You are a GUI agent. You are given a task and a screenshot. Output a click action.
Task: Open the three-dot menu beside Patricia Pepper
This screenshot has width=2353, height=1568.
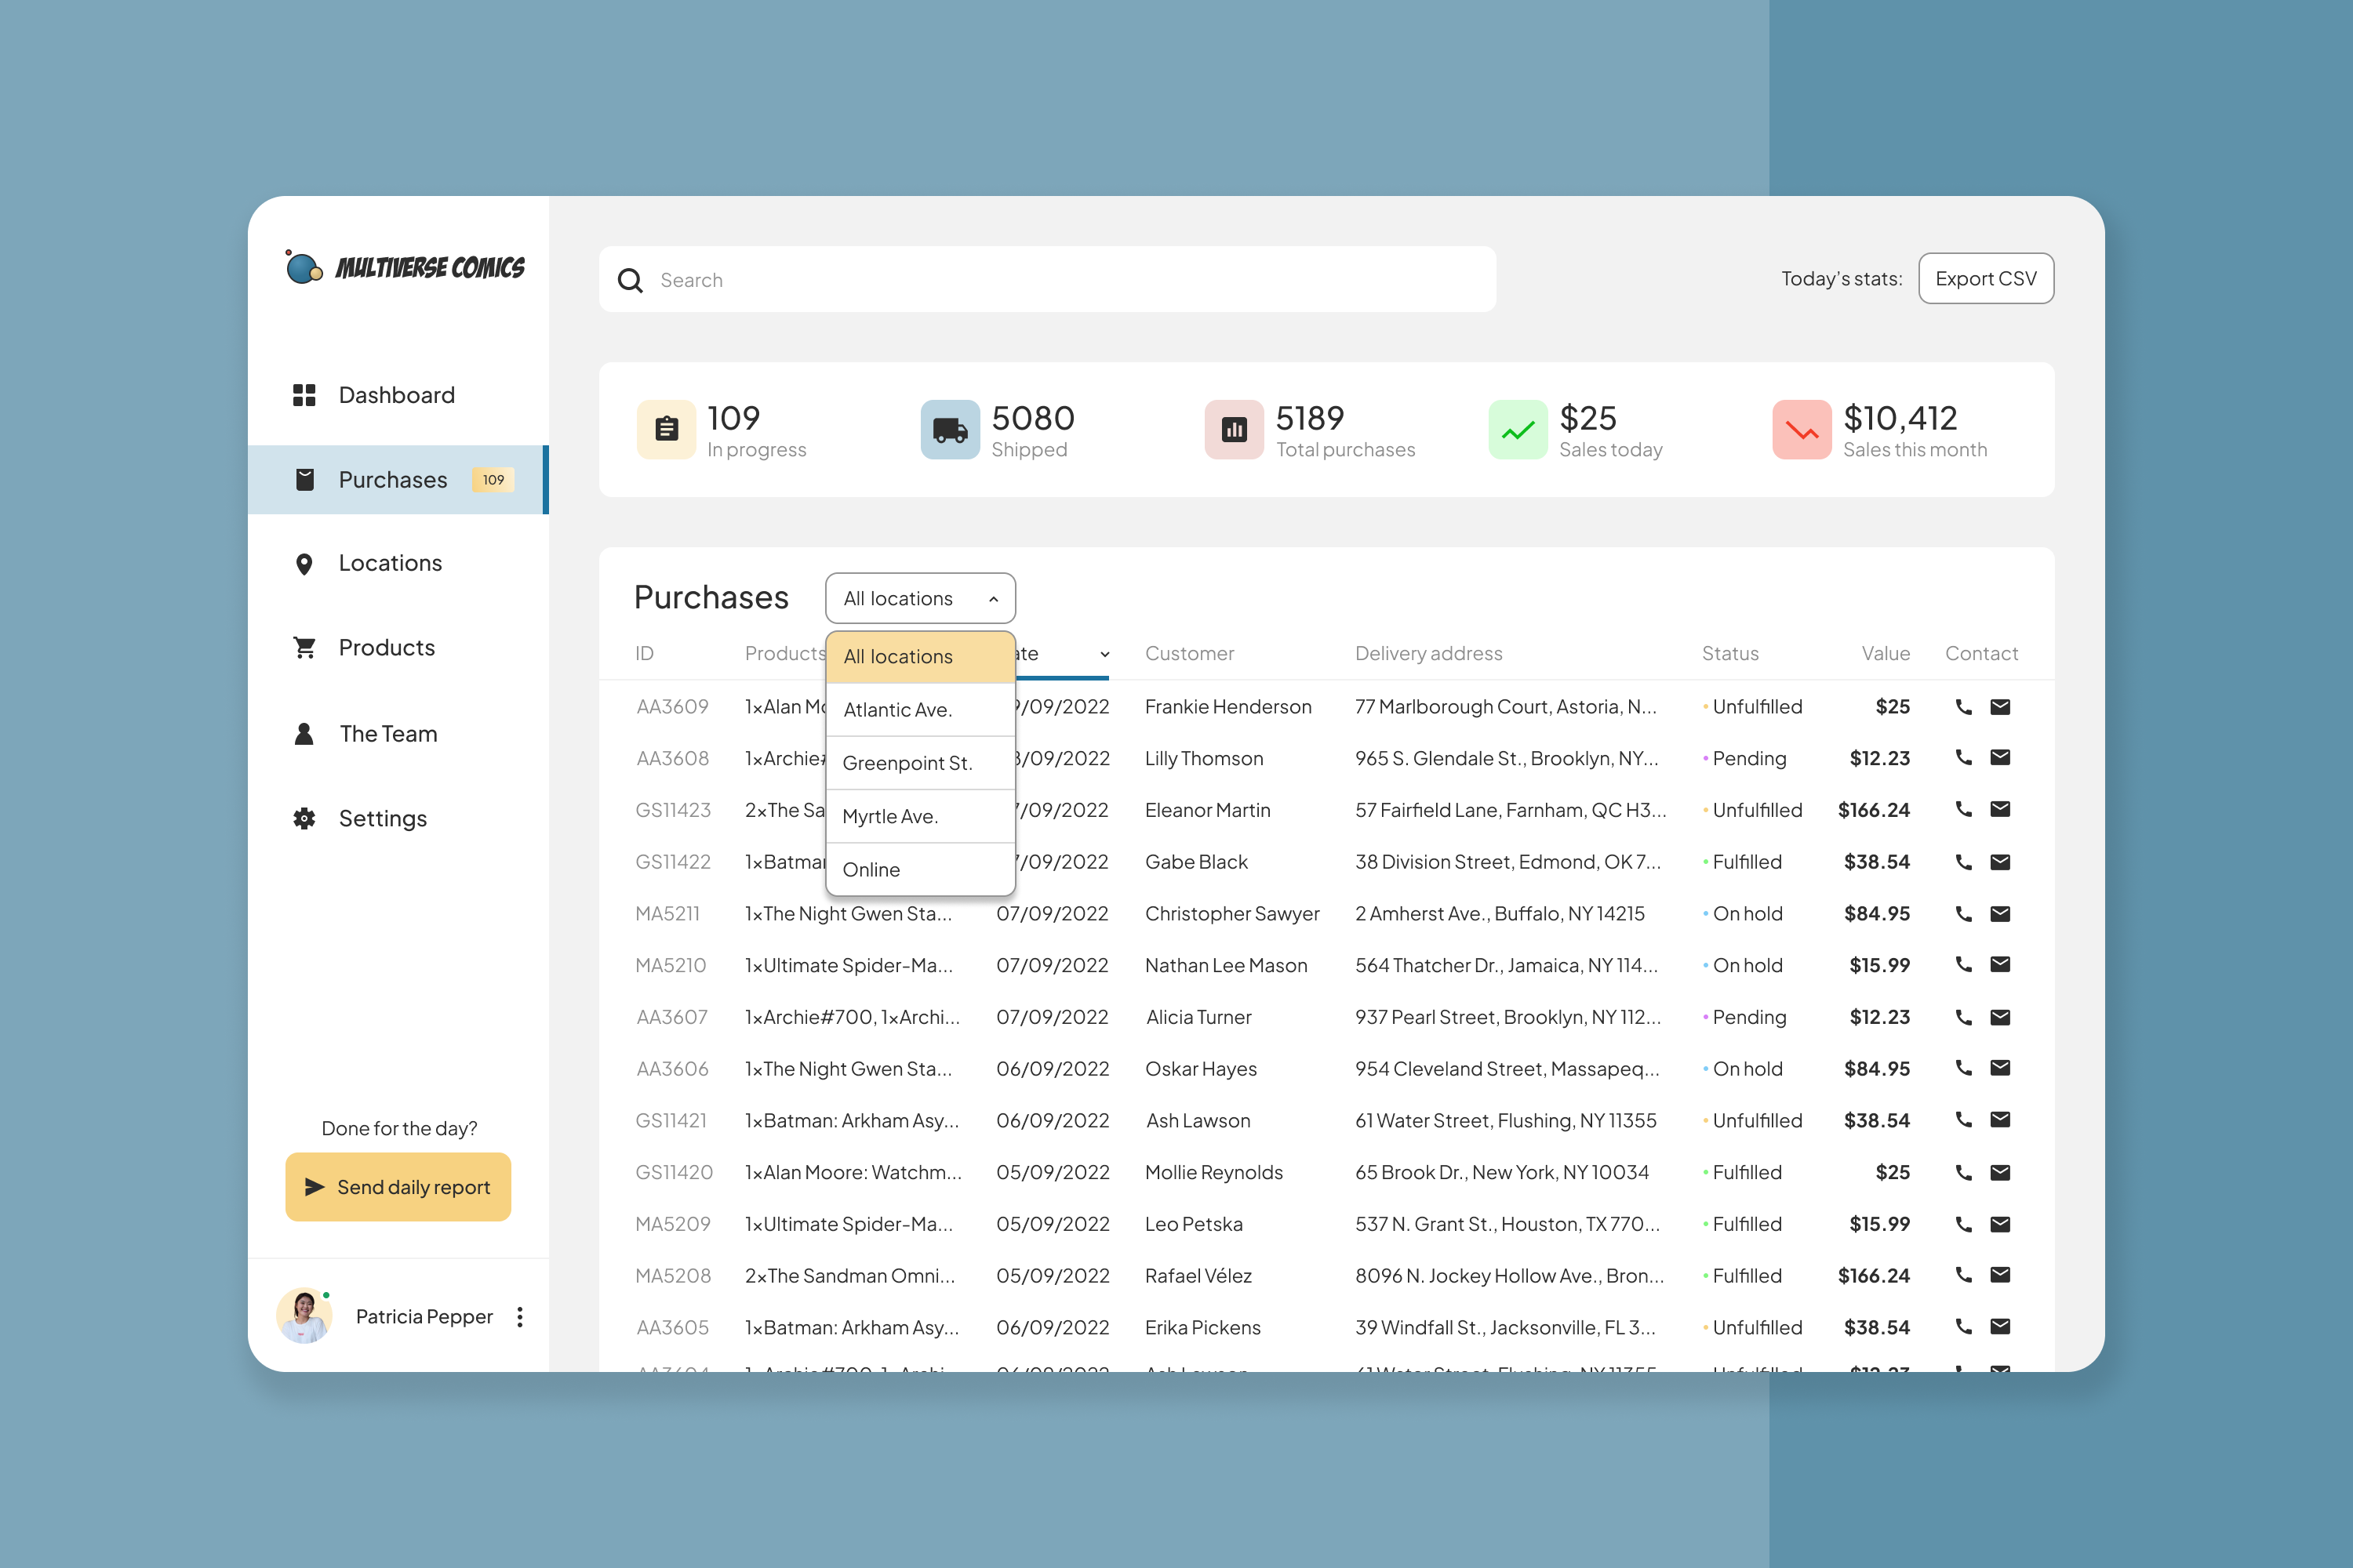[520, 1316]
